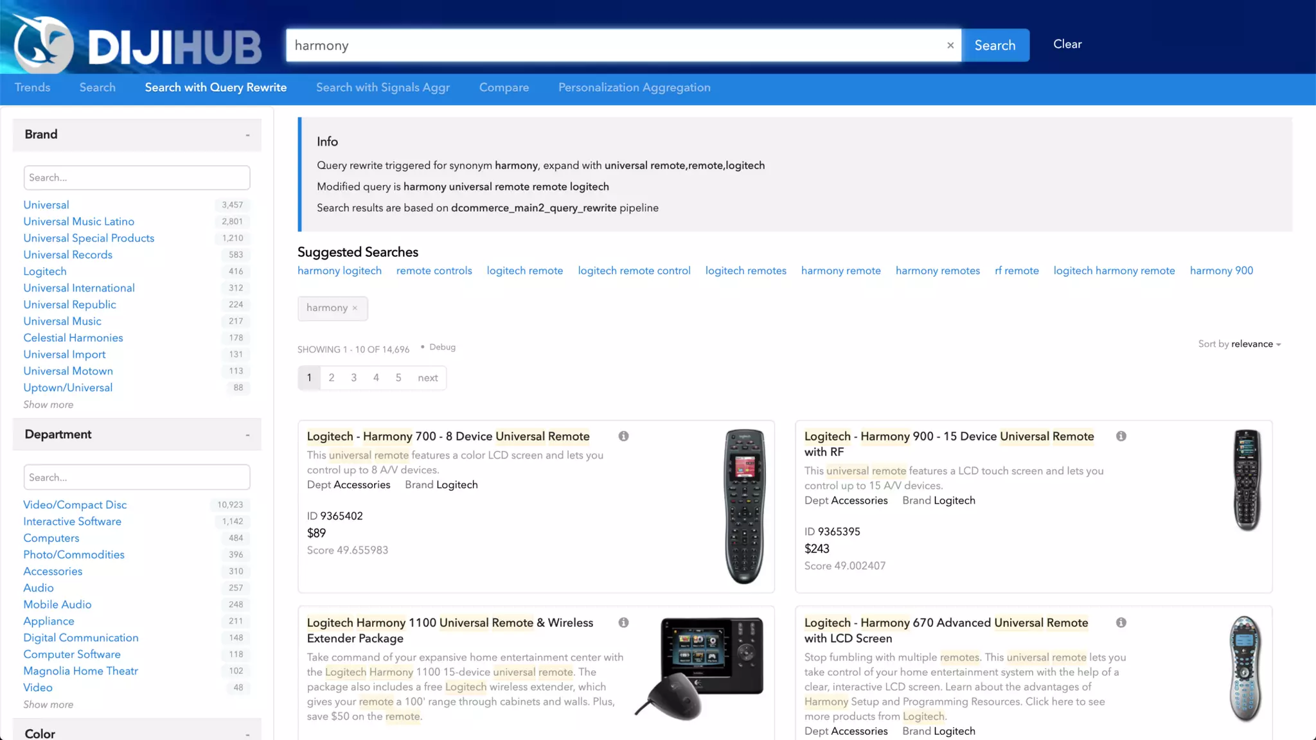This screenshot has width=1316, height=740.
Task: Switch to Search with Signals Aggr tab
Action: pos(382,87)
